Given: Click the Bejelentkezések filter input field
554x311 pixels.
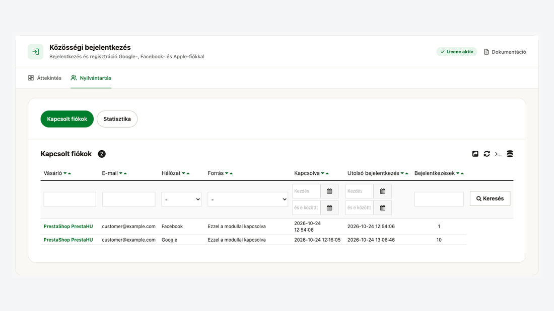Looking at the screenshot, I should tap(439, 199).
